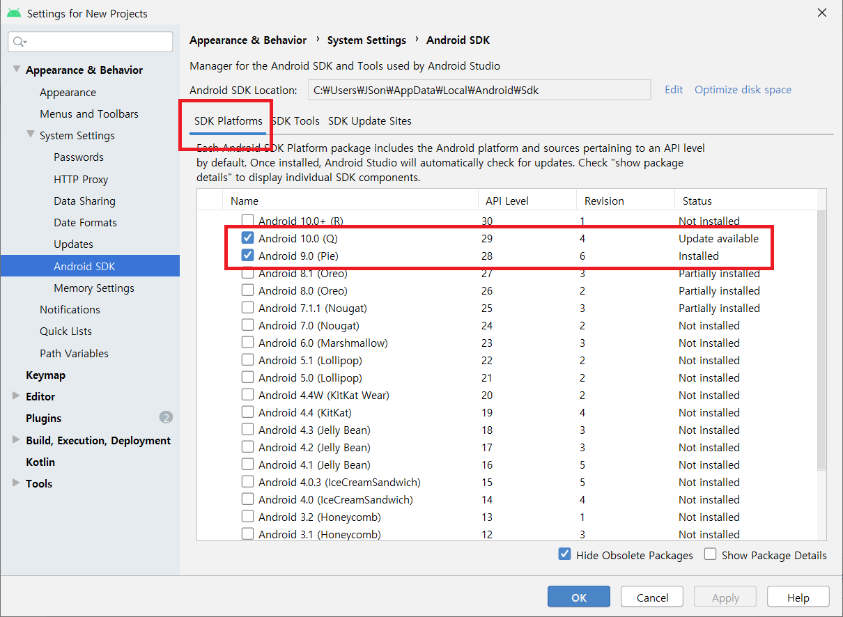This screenshot has height=617, width=843.
Task: Open the Plugins settings page
Action: click(x=43, y=418)
